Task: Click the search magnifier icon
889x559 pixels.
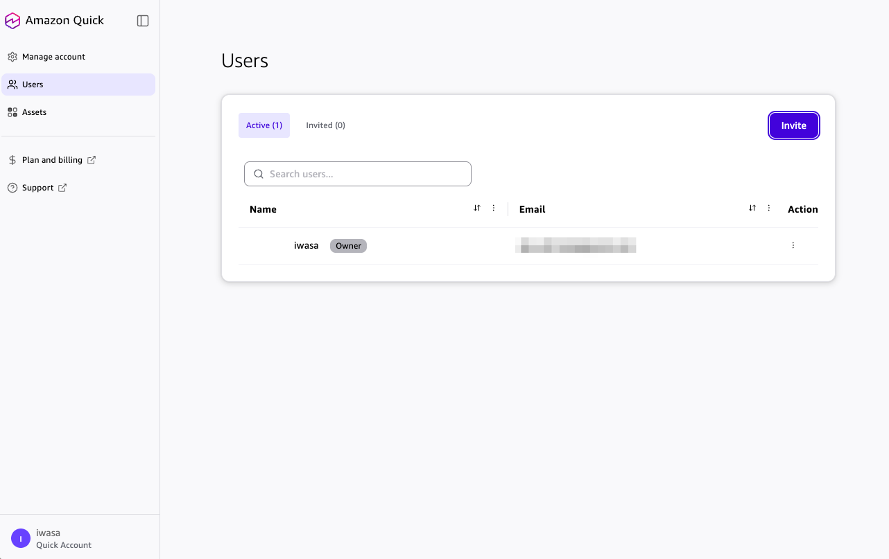Action: click(259, 174)
